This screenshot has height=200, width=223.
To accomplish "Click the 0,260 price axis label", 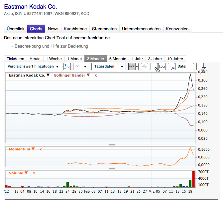I will click(203, 89).
